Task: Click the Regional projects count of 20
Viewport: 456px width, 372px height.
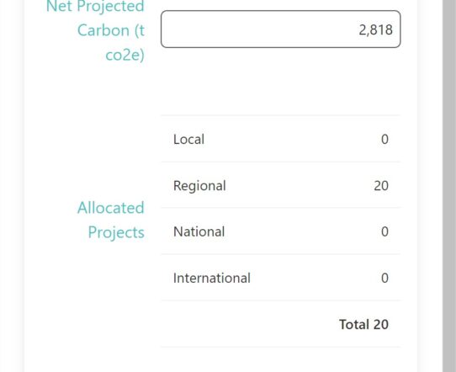Action: (x=381, y=185)
